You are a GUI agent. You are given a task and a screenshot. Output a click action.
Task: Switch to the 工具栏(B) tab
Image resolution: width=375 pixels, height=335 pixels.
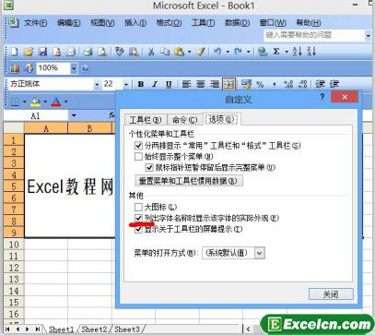pyautogui.click(x=146, y=120)
